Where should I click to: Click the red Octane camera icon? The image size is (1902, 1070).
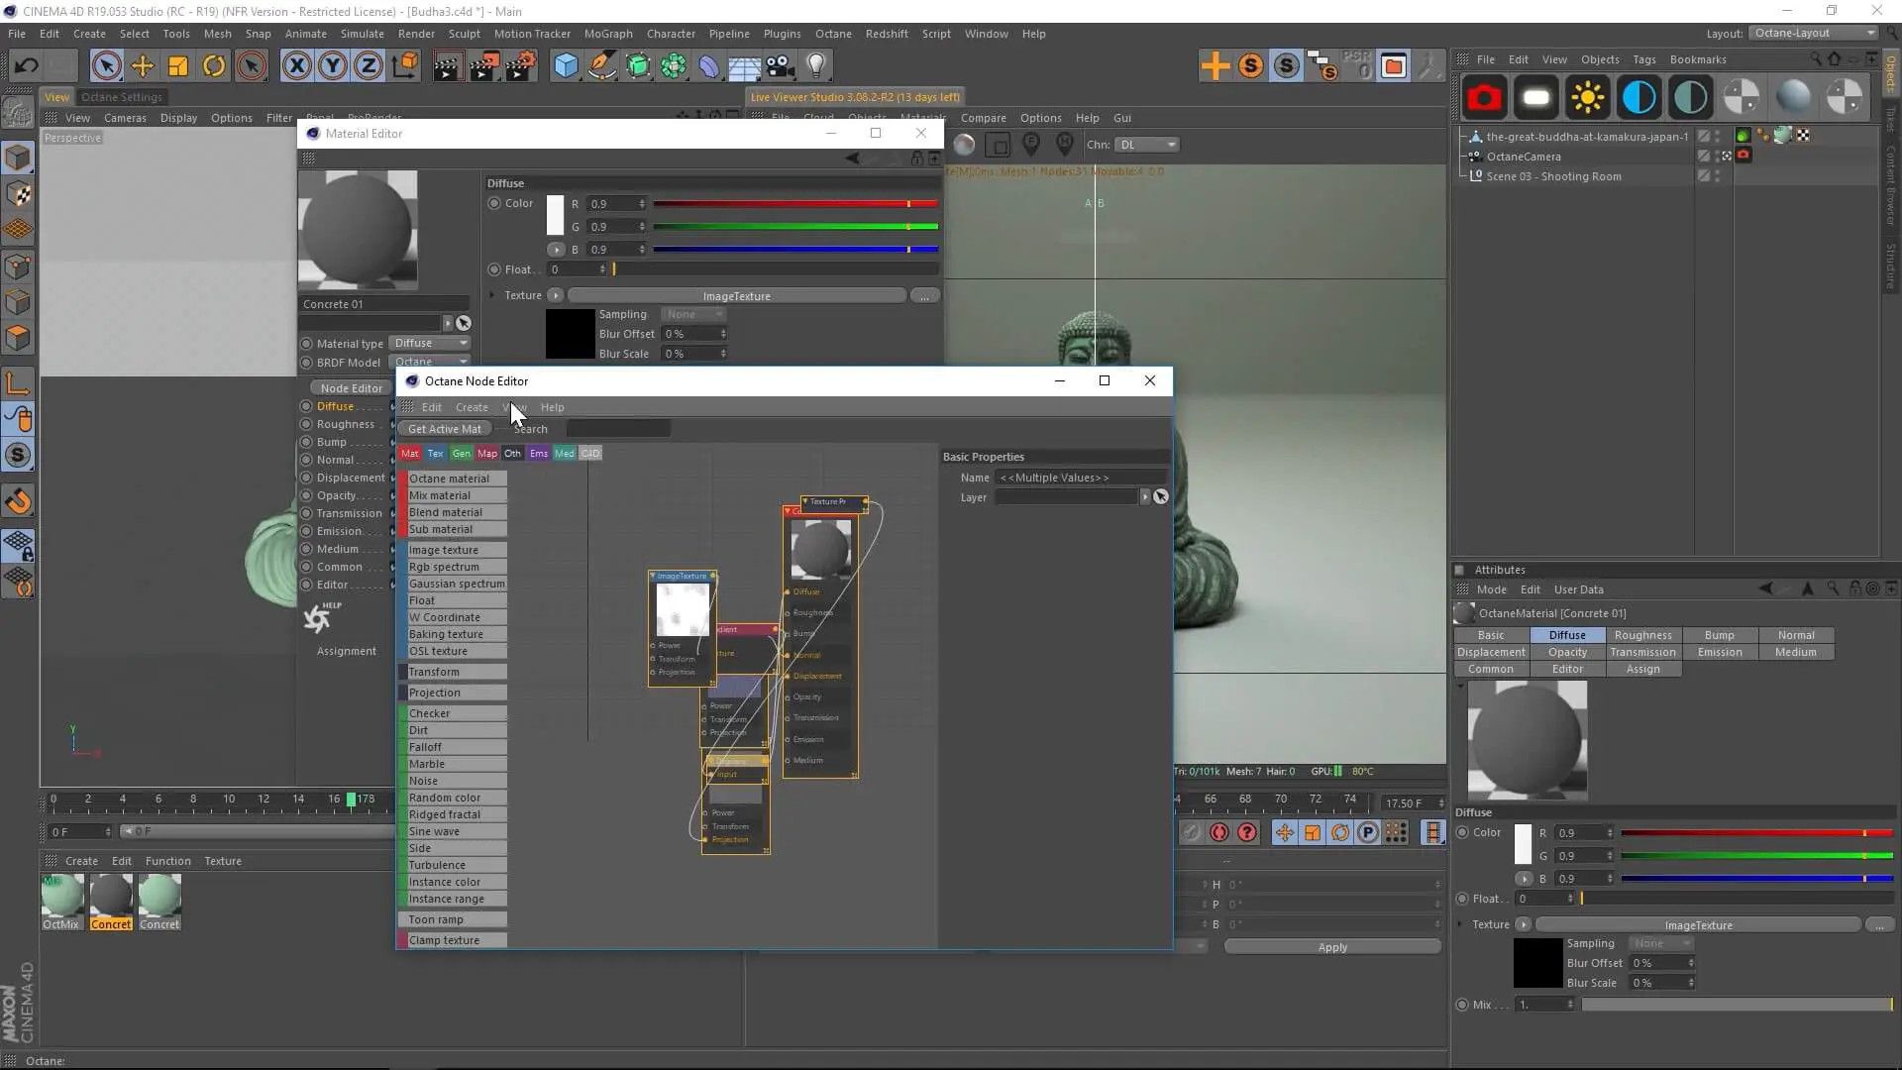1484,97
